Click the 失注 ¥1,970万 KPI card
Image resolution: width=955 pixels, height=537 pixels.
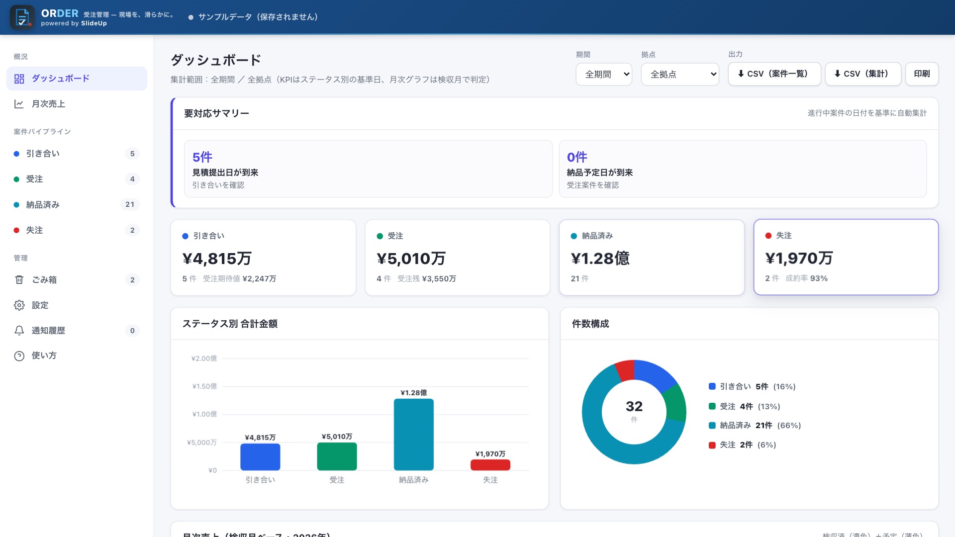click(x=846, y=257)
